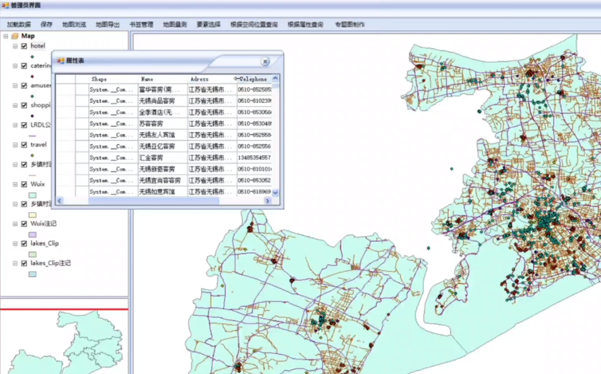Click the attribute table up arrow
The width and height of the screenshot is (601, 374).
click(x=275, y=78)
